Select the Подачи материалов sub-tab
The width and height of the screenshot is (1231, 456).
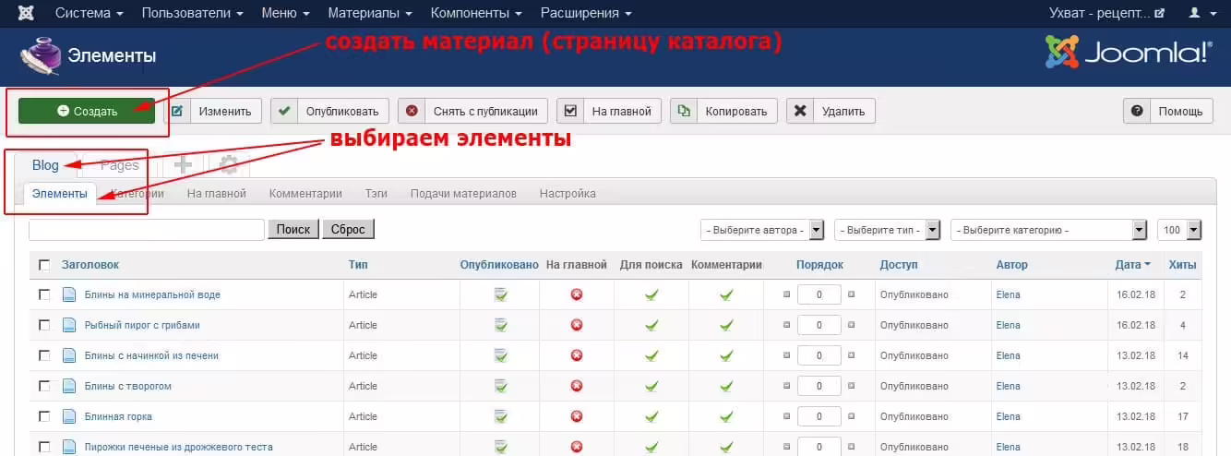click(x=463, y=193)
